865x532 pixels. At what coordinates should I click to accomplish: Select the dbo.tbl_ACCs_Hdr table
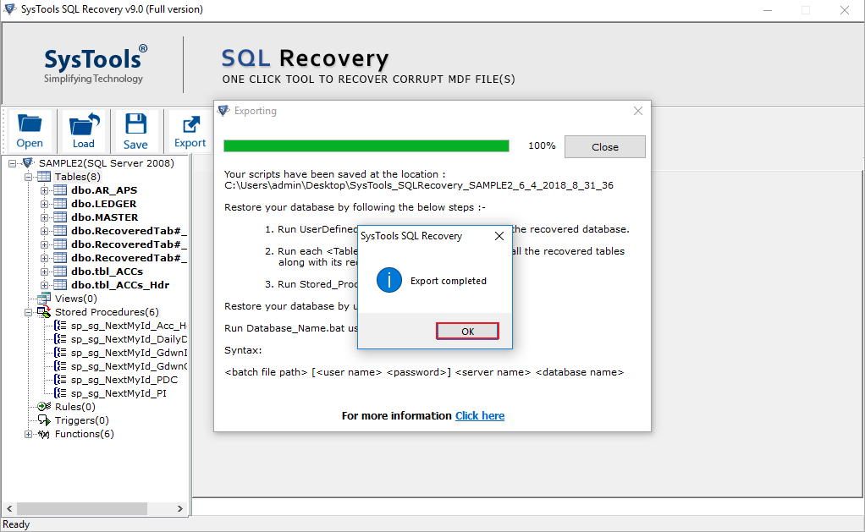pyautogui.click(x=120, y=285)
